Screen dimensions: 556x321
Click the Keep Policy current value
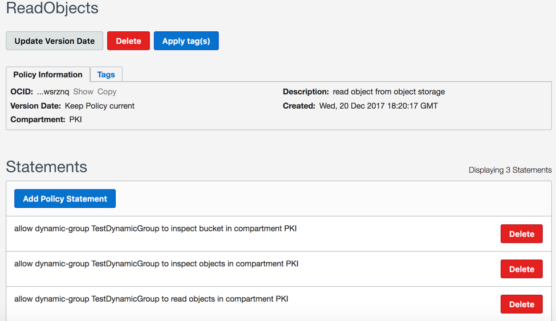(100, 106)
